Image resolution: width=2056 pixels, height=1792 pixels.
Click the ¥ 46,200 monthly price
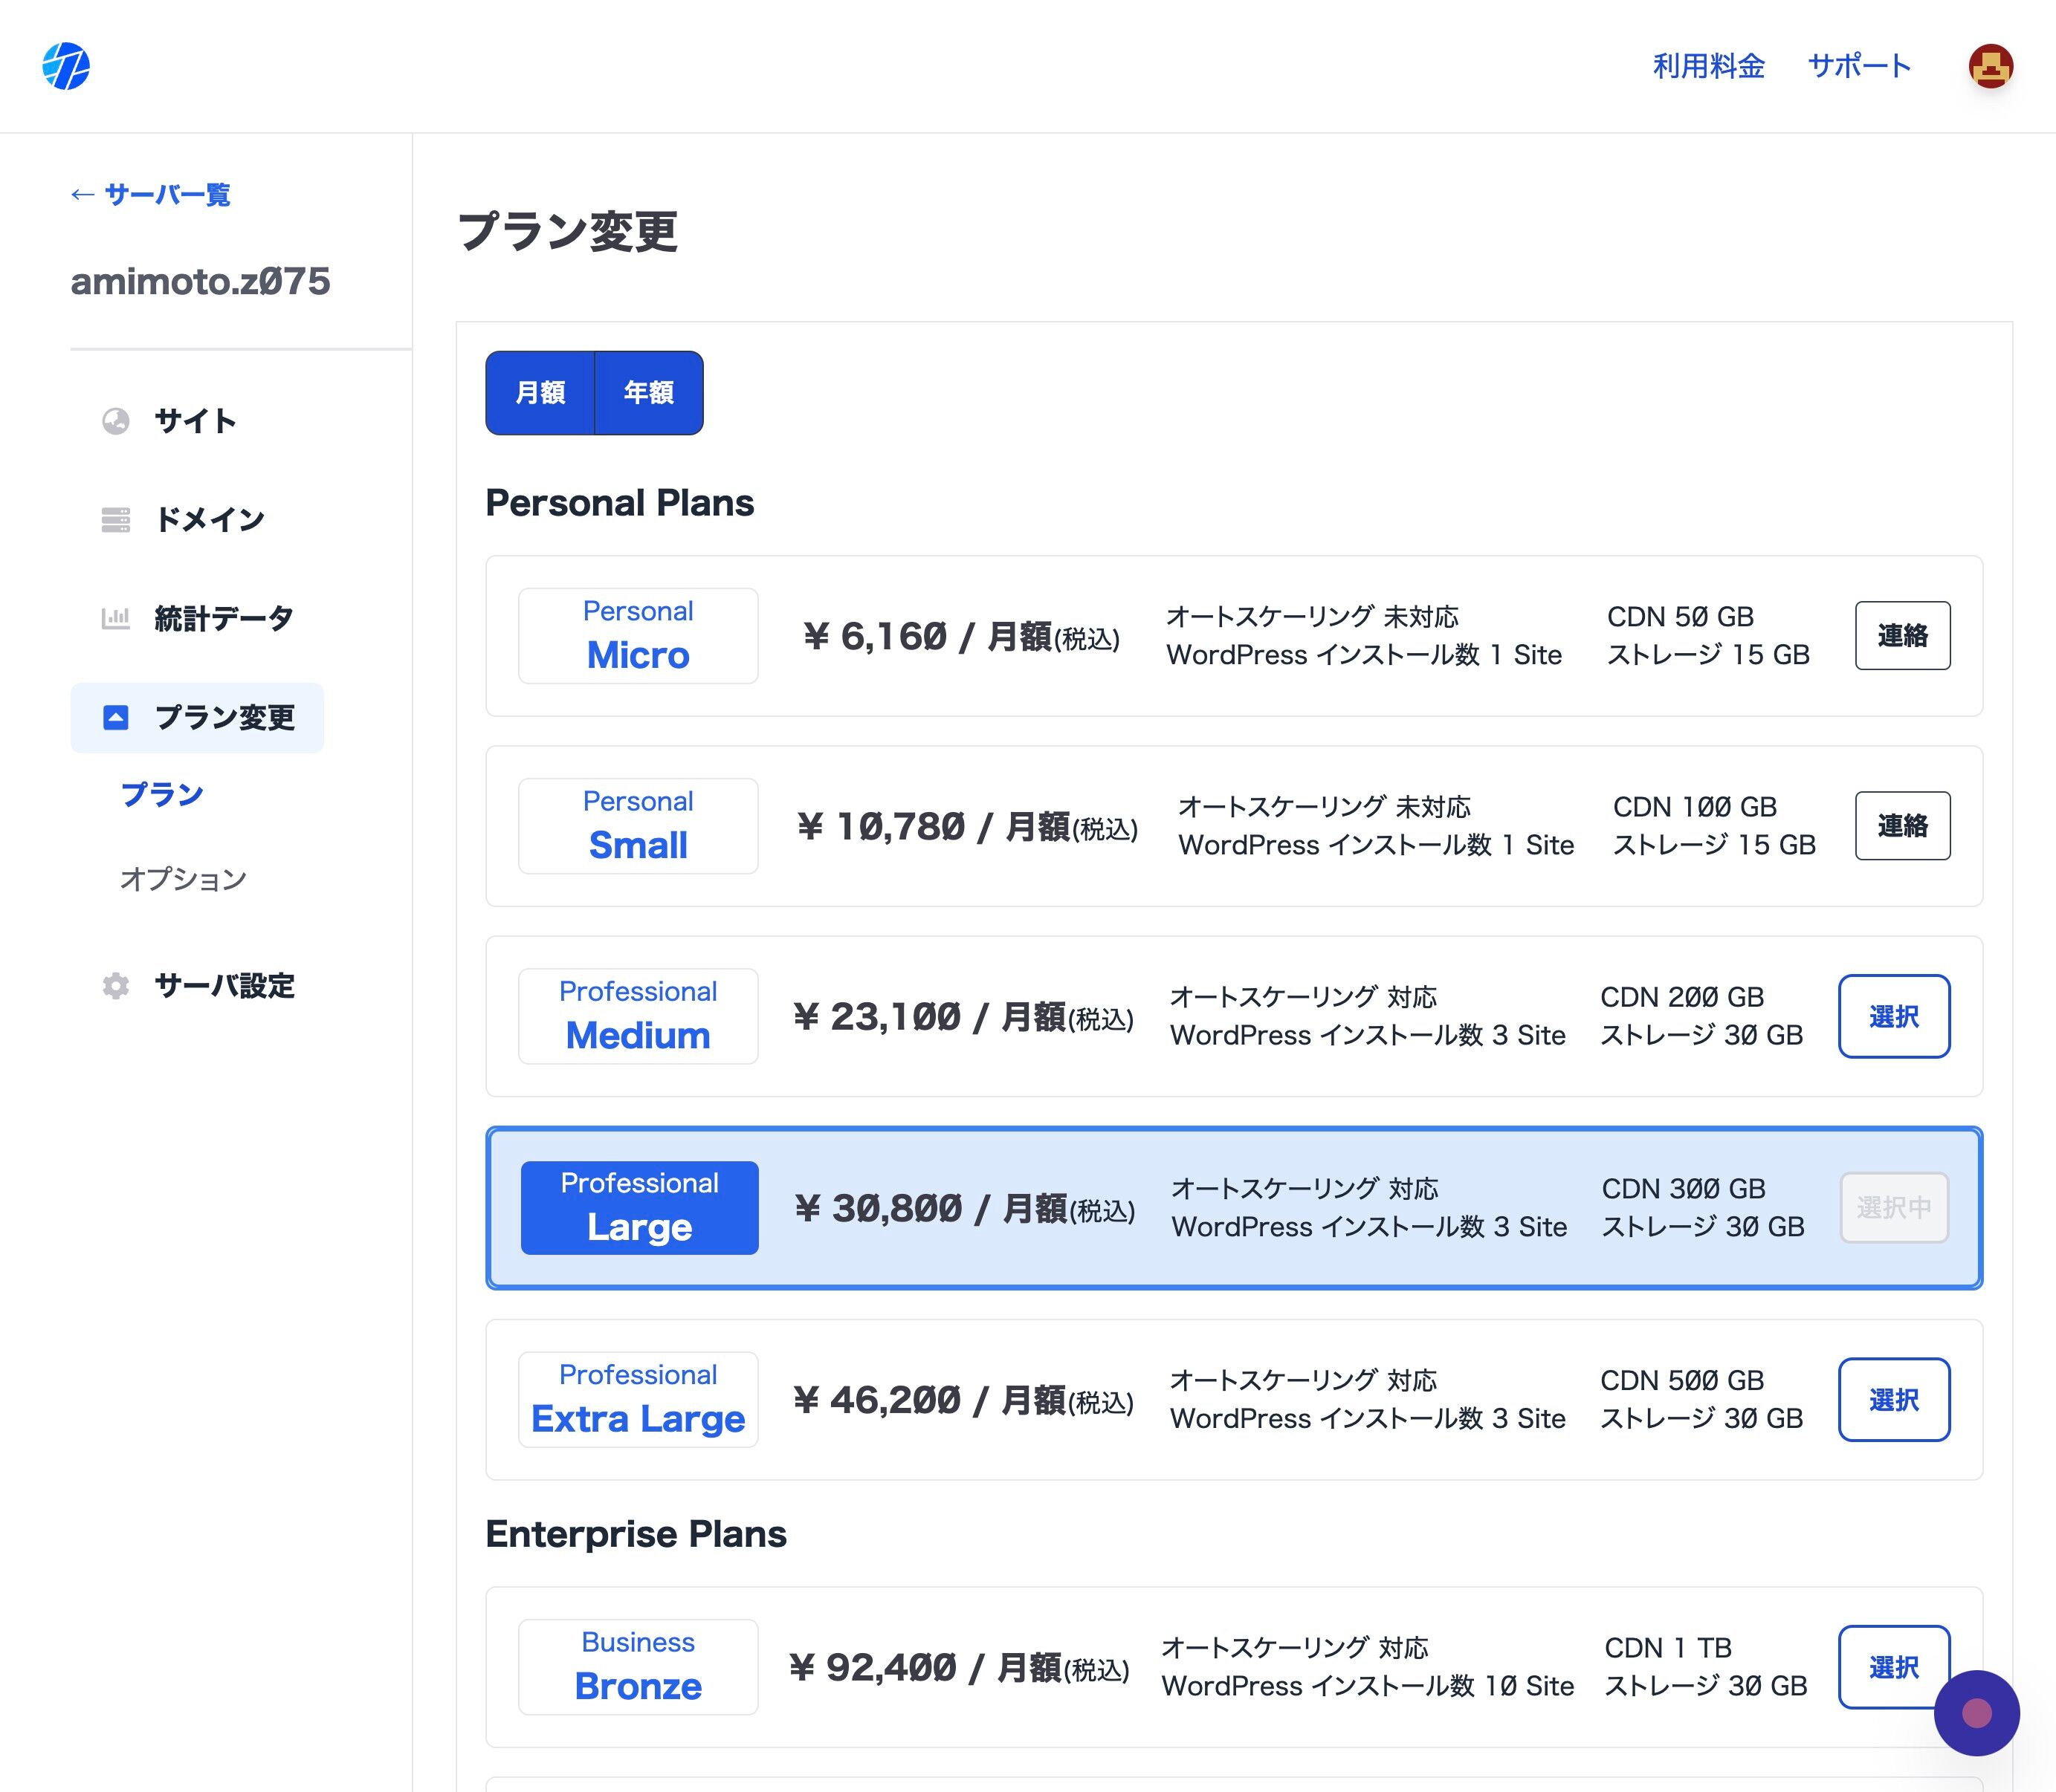point(963,1400)
